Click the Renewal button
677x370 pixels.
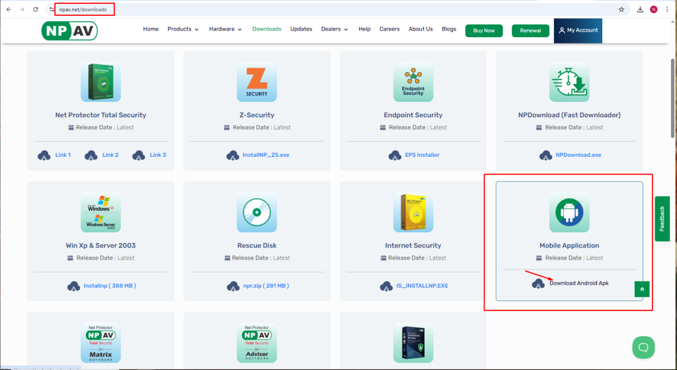(x=530, y=30)
